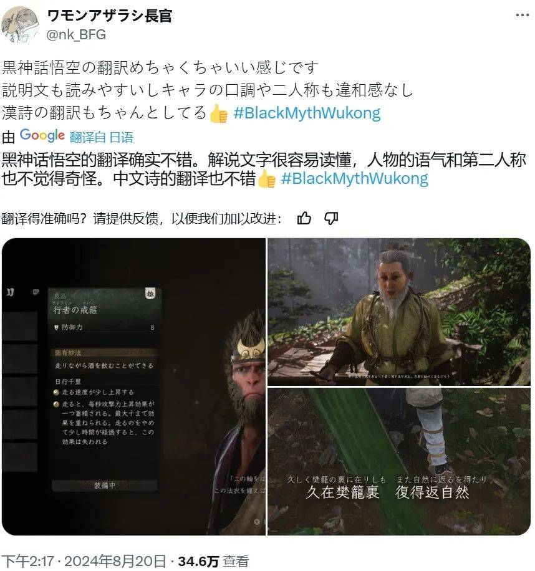Click the translated Chinese tweet text

pos(264,170)
